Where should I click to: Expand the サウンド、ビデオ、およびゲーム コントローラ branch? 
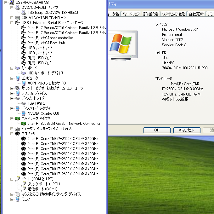(x=12, y=88)
